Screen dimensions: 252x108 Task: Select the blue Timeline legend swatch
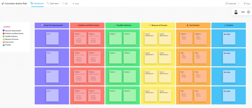tap(4, 45)
